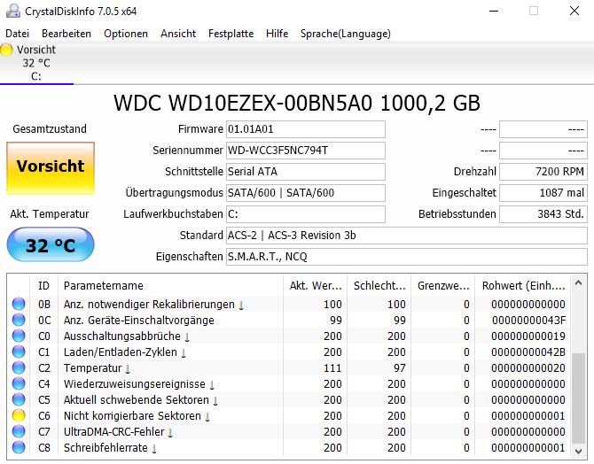Click raw value 000000000019
Viewport: 594px width, 464px height.
tap(528, 336)
